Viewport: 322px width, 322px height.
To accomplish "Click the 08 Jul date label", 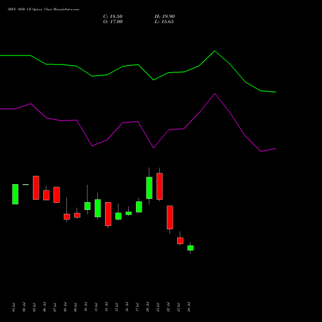I will pyautogui.click(x=65, y=307).
